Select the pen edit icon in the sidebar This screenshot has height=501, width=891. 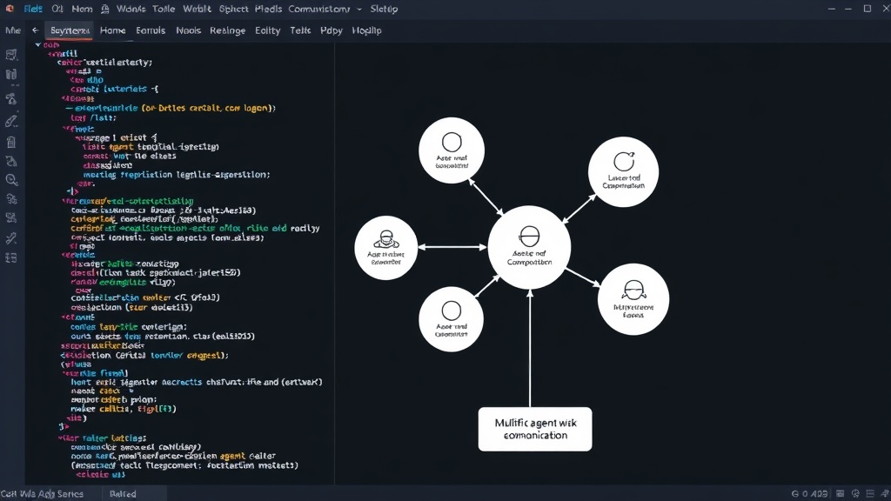pyautogui.click(x=11, y=121)
